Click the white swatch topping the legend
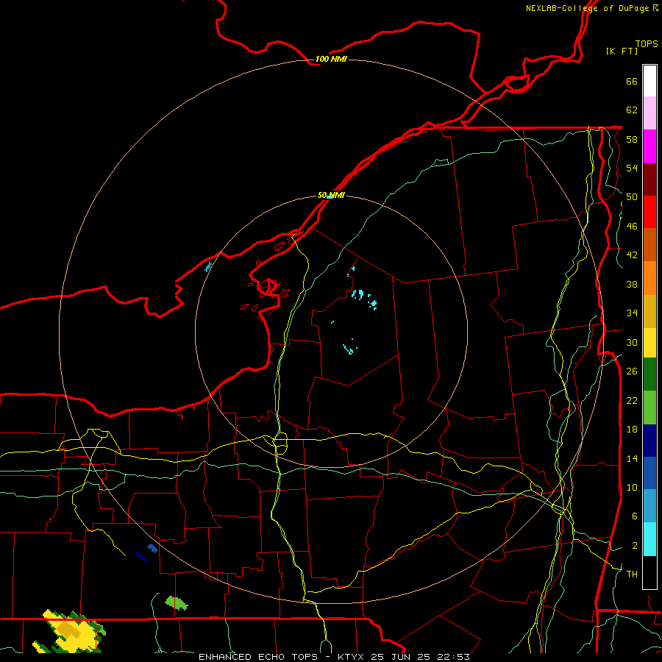Screen dimensions: 662x662 click(x=649, y=81)
